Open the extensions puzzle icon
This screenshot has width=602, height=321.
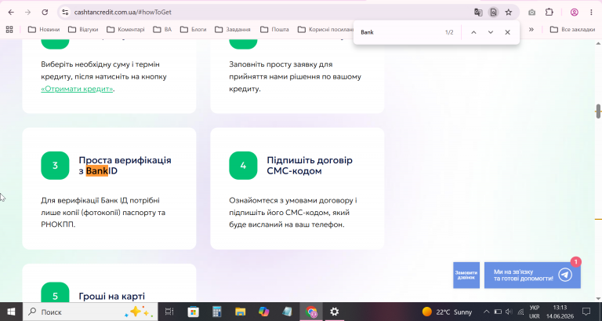click(549, 13)
